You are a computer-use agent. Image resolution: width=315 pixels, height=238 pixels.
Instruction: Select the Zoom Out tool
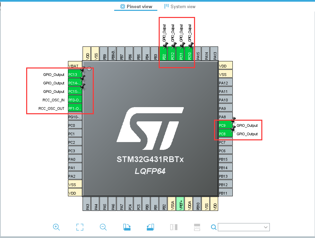[103, 227]
